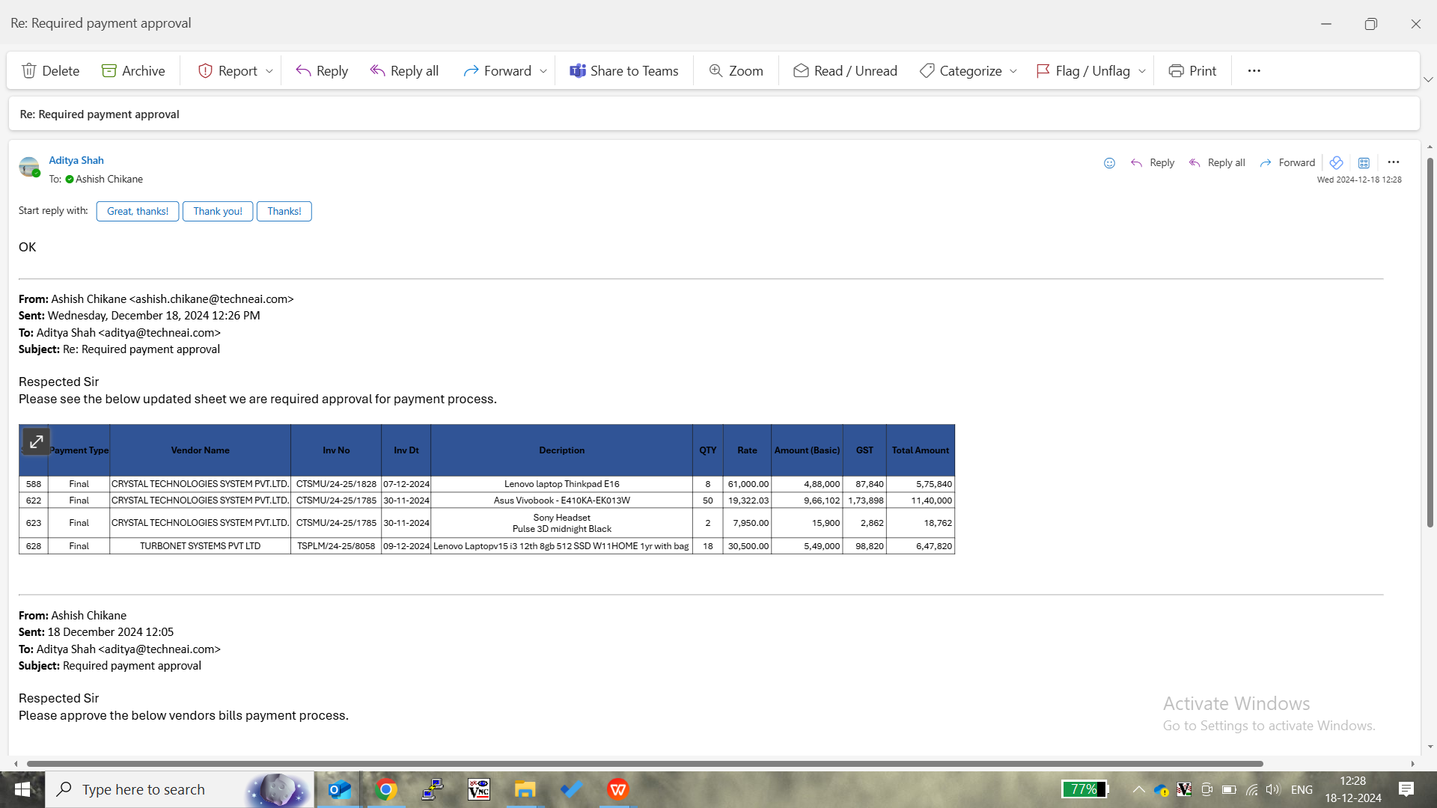Click the horizontal scrollbar at bottom
Viewport: 1437px width, 808px height.
coord(645,764)
